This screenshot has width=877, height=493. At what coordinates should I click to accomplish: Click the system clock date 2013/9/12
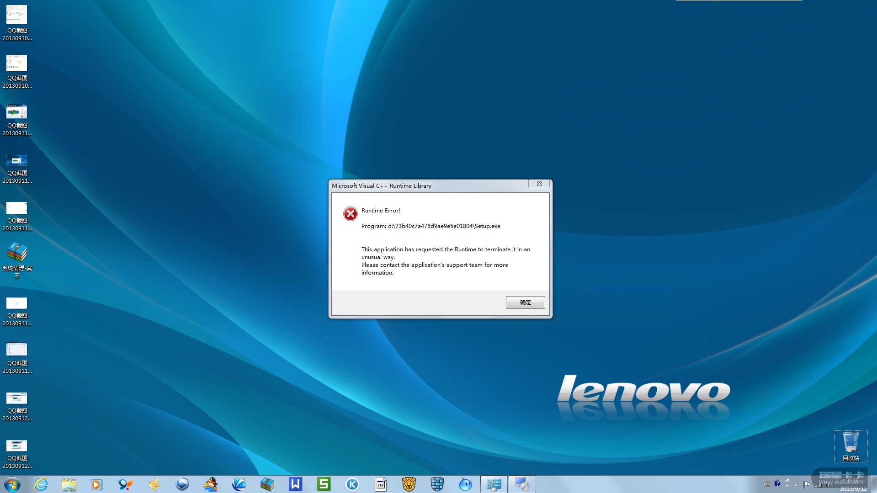(853, 489)
